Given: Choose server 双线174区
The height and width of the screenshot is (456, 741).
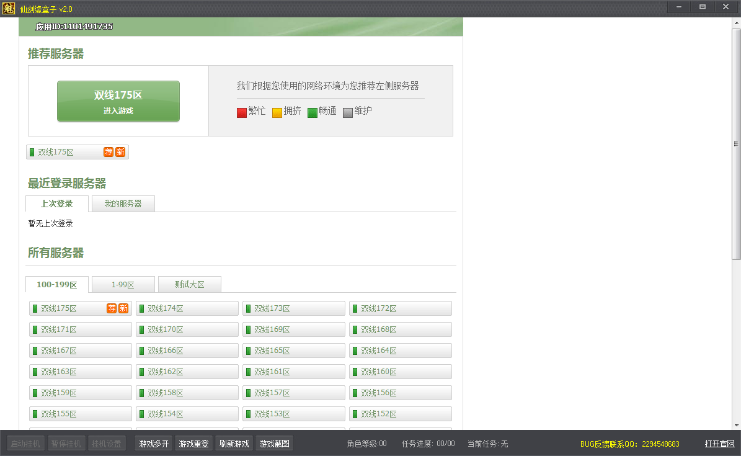Looking at the screenshot, I should [187, 308].
